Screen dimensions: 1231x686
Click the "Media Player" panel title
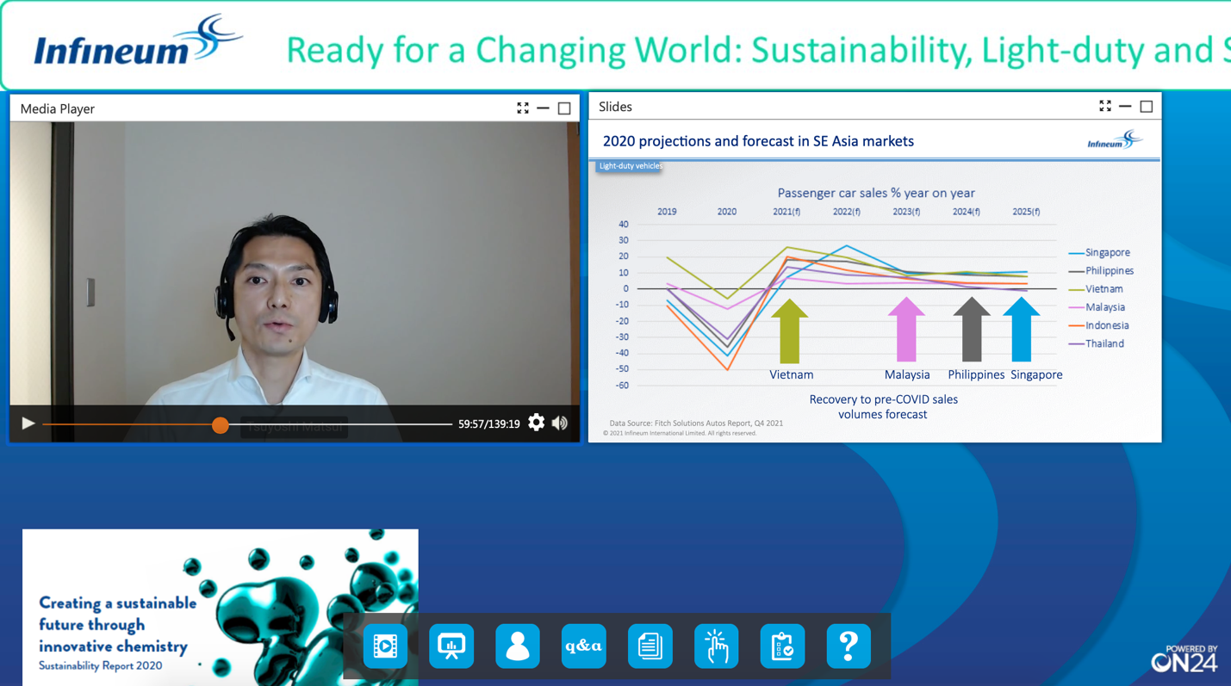(58, 108)
